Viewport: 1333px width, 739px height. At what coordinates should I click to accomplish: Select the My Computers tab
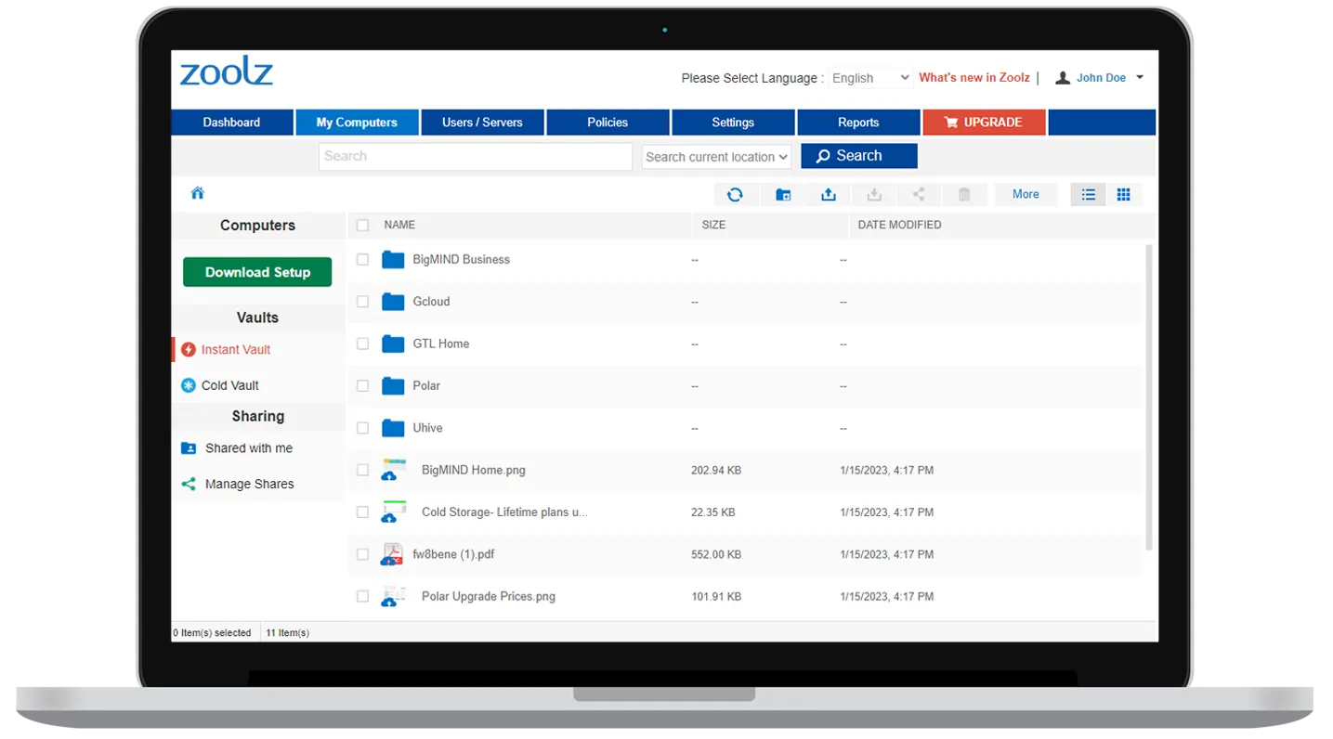(x=357, y=123)
